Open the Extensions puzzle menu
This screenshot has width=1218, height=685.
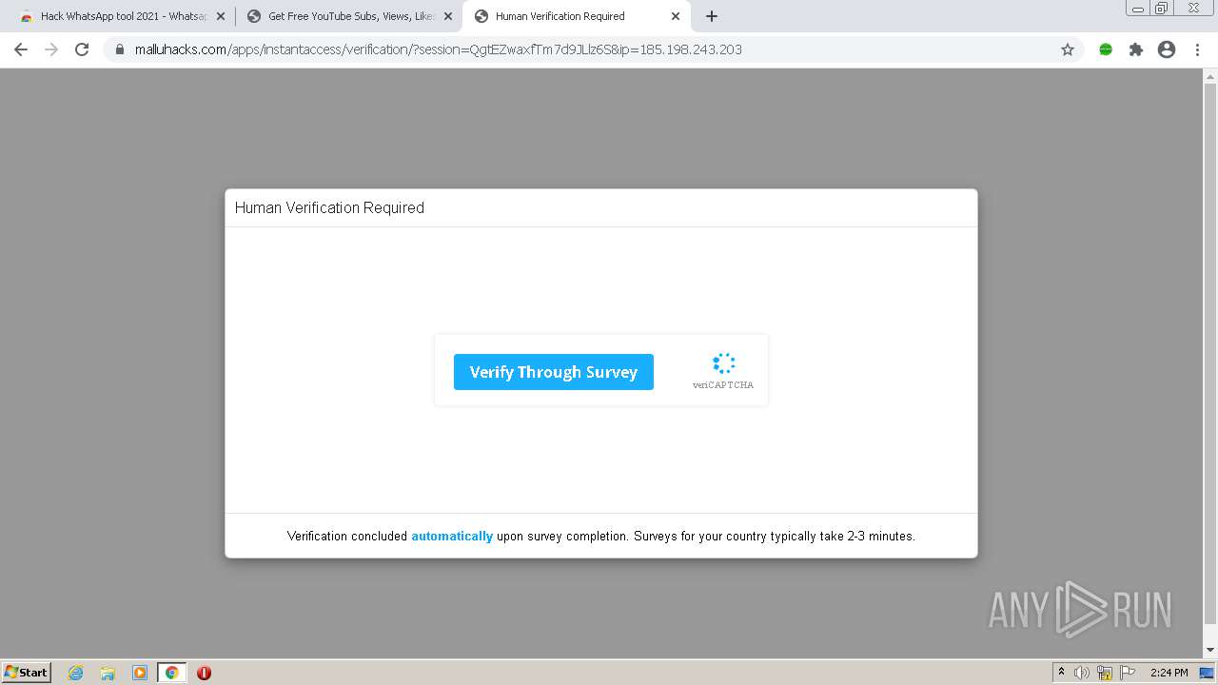[1136, 49]
